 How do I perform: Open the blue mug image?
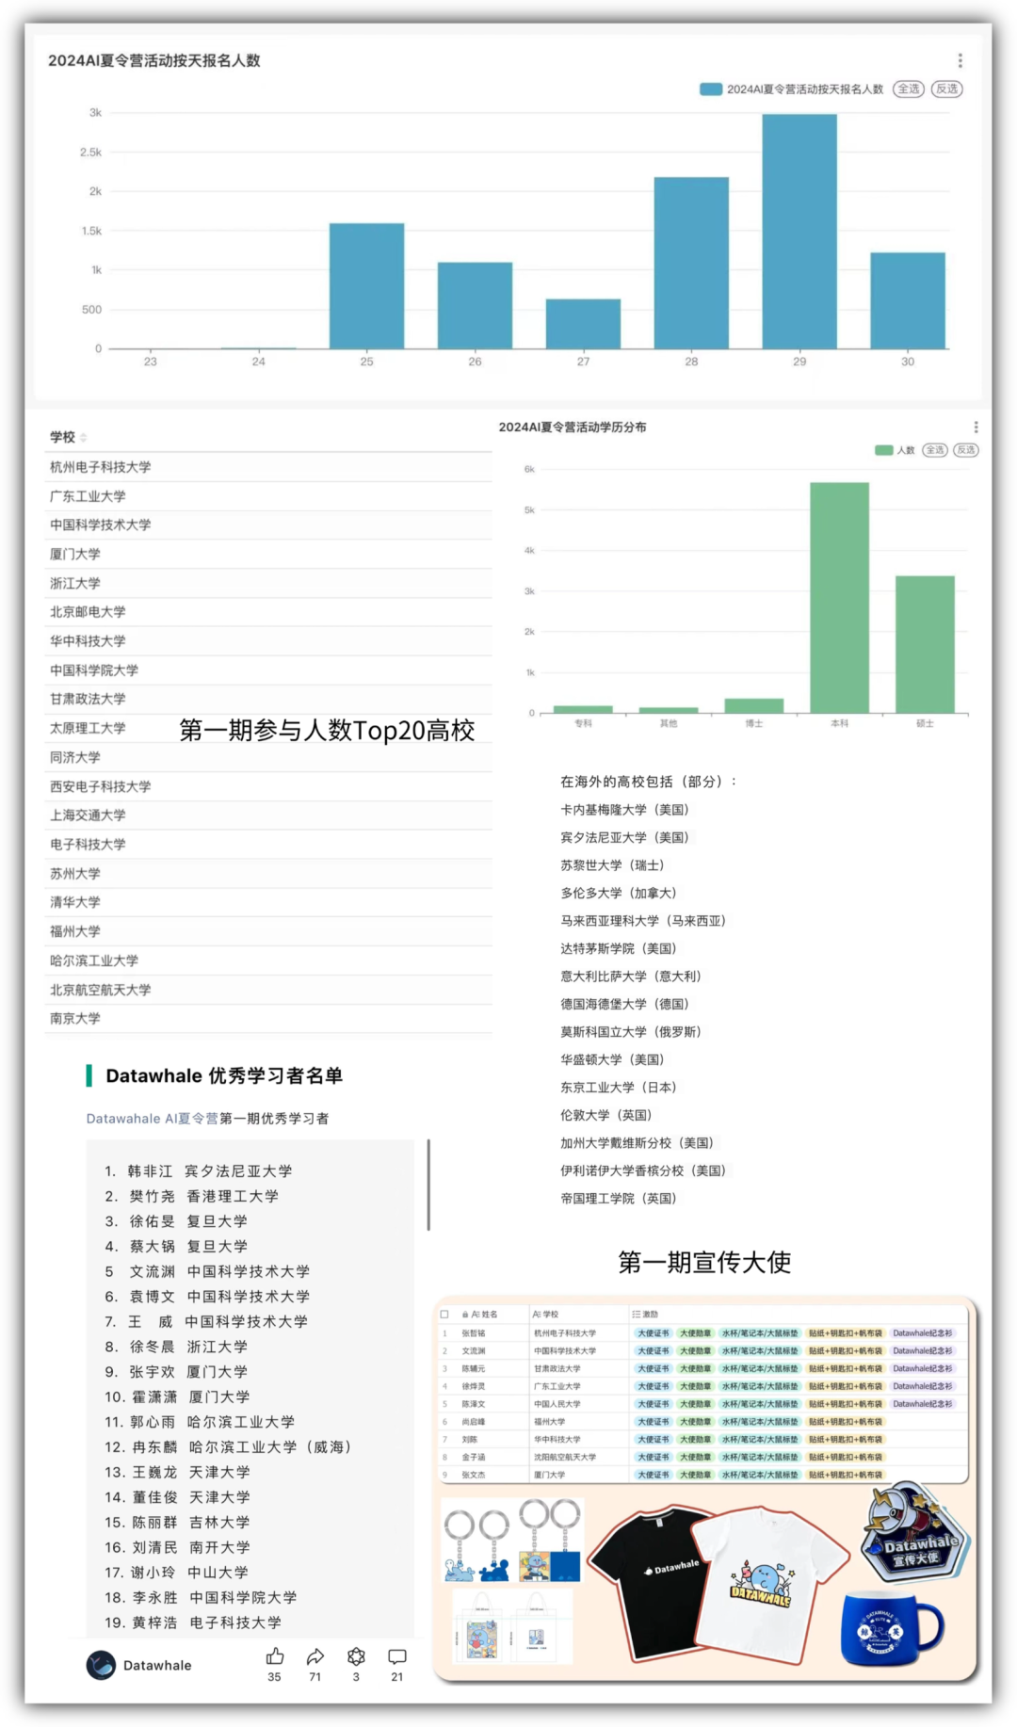pyautogui.click(x=890, y=1627)
